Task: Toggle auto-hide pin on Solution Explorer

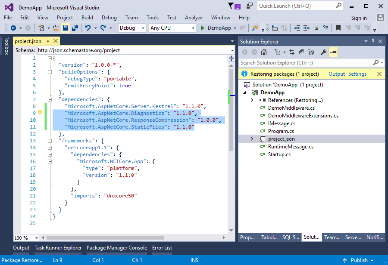Action: tap(373, 41)
